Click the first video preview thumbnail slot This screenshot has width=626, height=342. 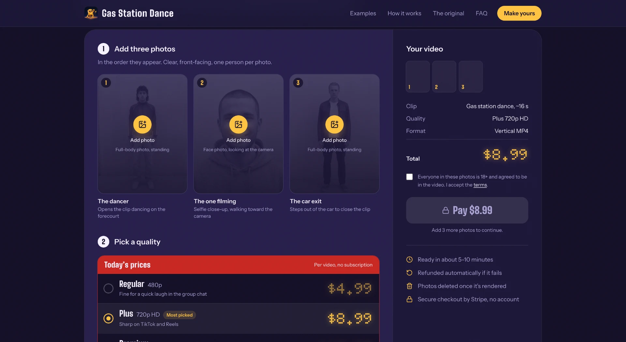pyautogui.click(x=418, y=77)
